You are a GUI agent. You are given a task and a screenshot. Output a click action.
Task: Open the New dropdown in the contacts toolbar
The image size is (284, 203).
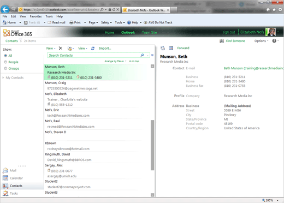(x=51, y=49)
